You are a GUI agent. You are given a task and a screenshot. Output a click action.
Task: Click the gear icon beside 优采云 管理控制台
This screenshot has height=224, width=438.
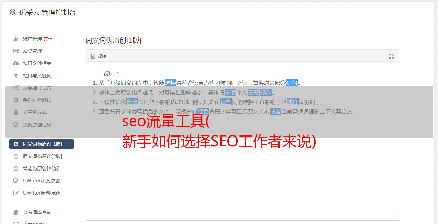[12, 12]
